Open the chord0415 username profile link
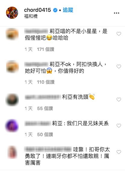This screenshot has width=125, height=171. pyautogui.click(x=37, y=10)
